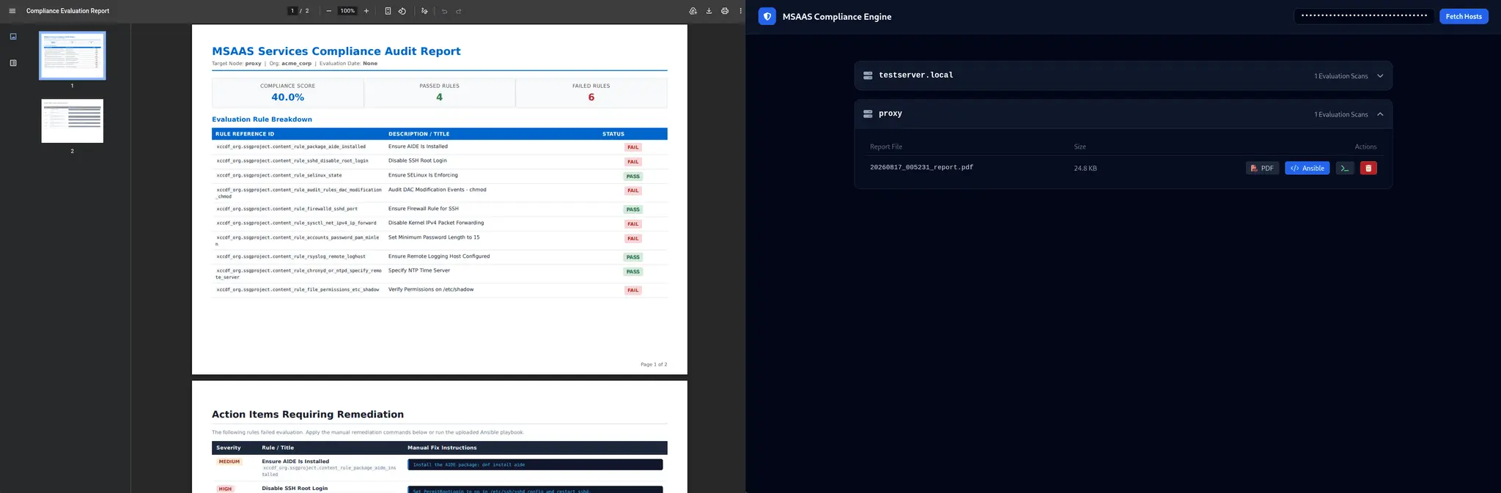Click the 'Action Items Requiring Remediation' heading

point(308,415)
